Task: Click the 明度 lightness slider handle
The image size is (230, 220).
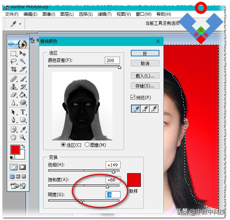Action: coord(81,201)
